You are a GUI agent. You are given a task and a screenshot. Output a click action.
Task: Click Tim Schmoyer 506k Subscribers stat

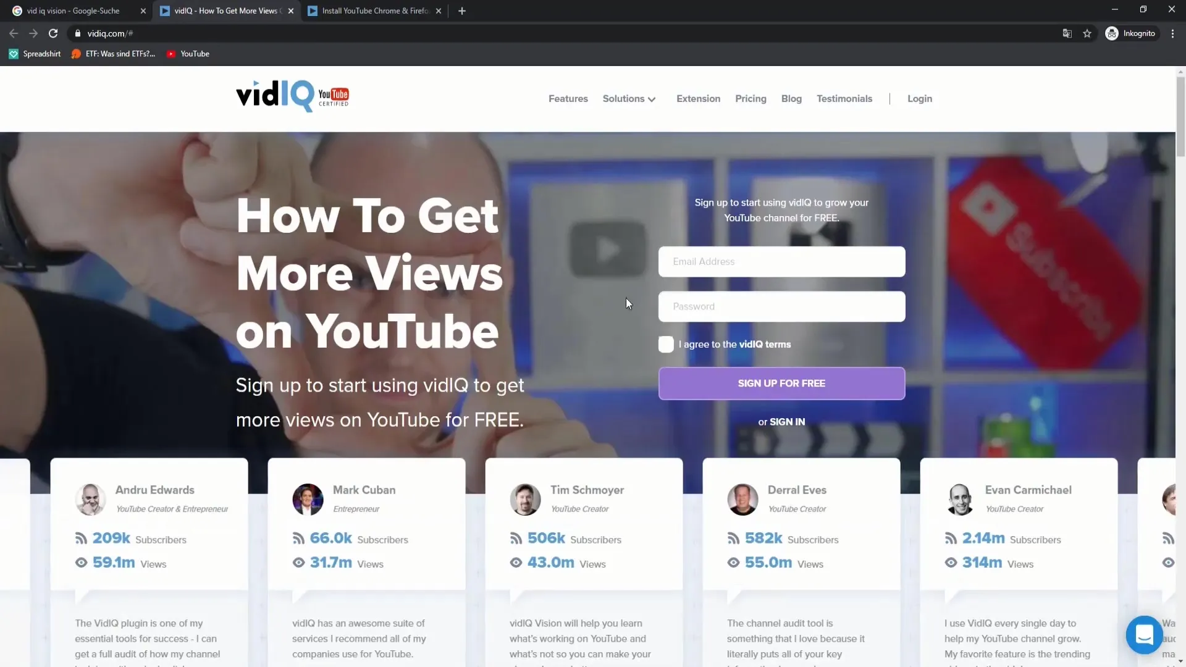tap(566, 539)
